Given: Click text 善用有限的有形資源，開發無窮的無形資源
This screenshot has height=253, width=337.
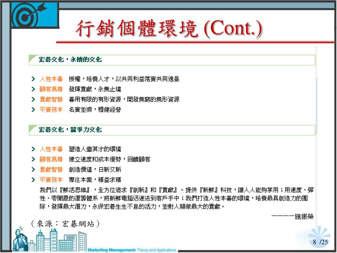Looking at the screenshot, I should [124, 99].
